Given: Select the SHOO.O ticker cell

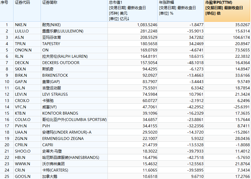Looking at the screenshot, I should point(27,151).
